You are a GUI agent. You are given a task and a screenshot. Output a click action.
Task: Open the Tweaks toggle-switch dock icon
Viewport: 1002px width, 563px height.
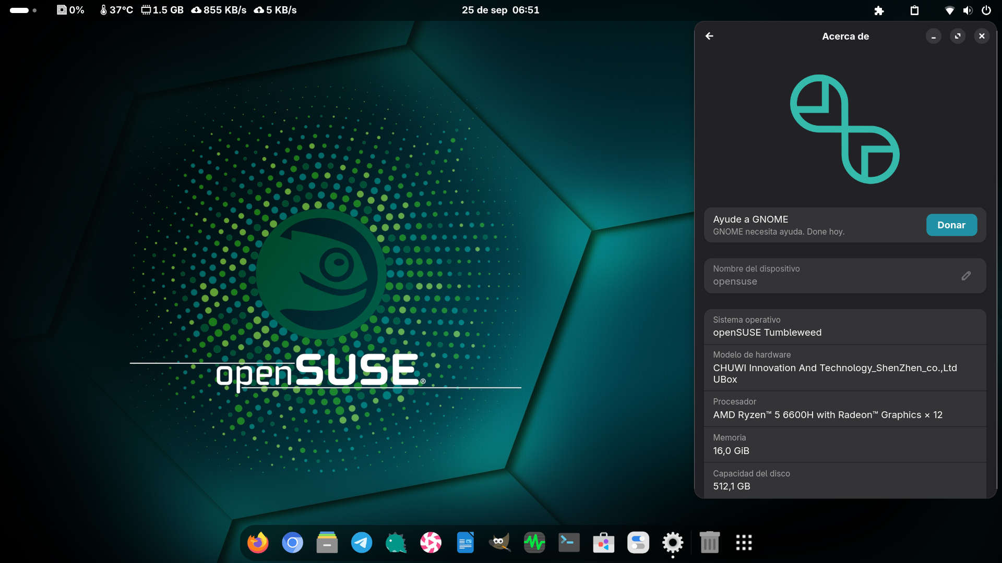[x=638, y=543]
